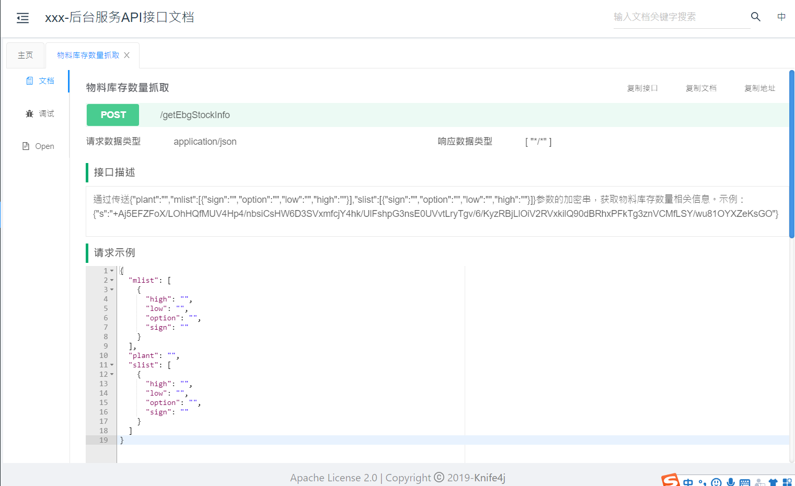Collapse the mlist array on line 2

pyautogui.click(x=112, y=280)
